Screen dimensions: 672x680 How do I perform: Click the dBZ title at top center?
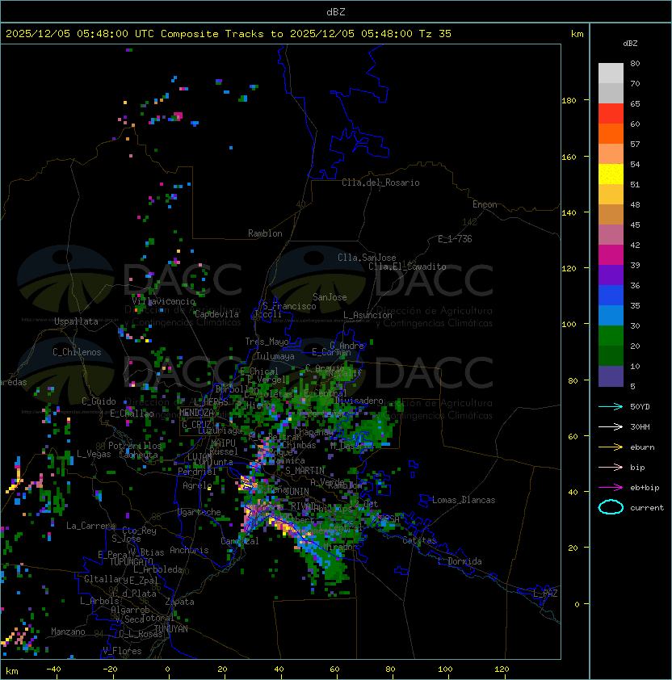(x=336, y=11)
